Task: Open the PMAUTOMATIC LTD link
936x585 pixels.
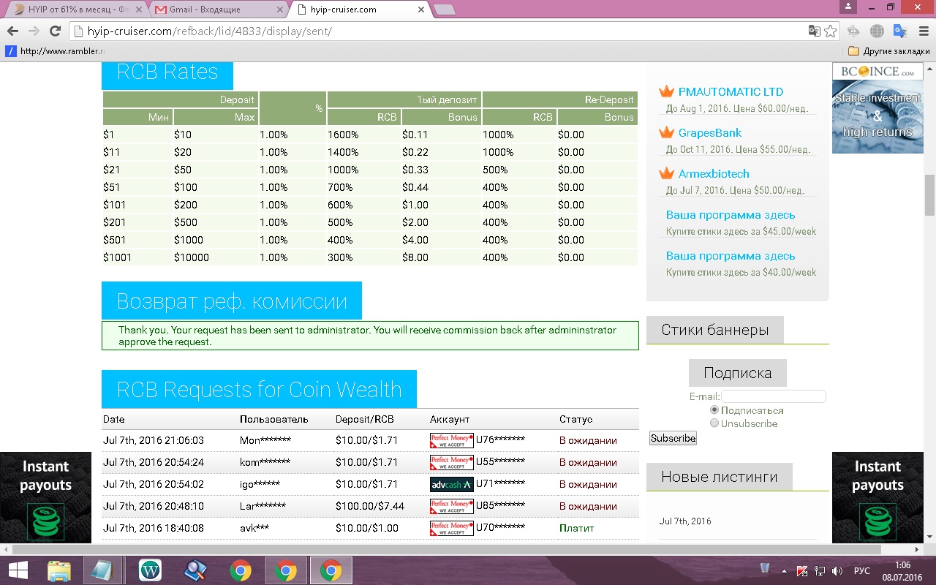Action: (730, 92)
